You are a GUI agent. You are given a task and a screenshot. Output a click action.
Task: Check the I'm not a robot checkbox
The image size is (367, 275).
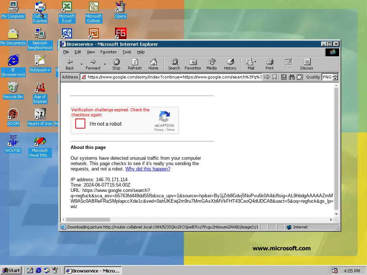coord(80,124)
